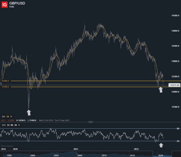Grab the panel divider handle above RSI
Screen dimensions: 181x157
point(91,122)
